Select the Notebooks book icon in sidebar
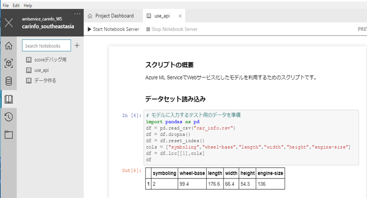367x198 pixels. [9, 99]
